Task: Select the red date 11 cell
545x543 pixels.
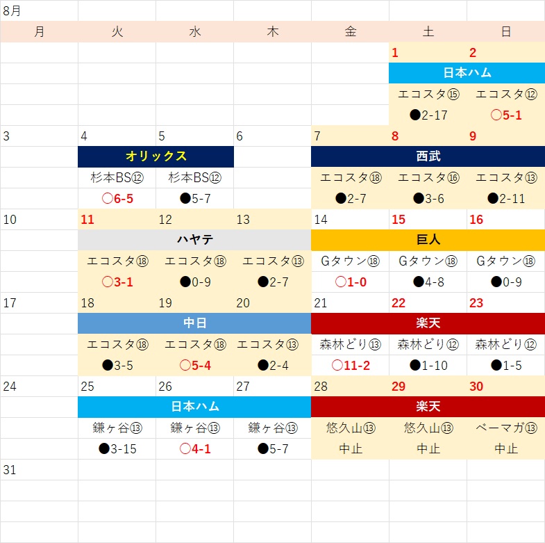Action: click(x=117, y=220)
